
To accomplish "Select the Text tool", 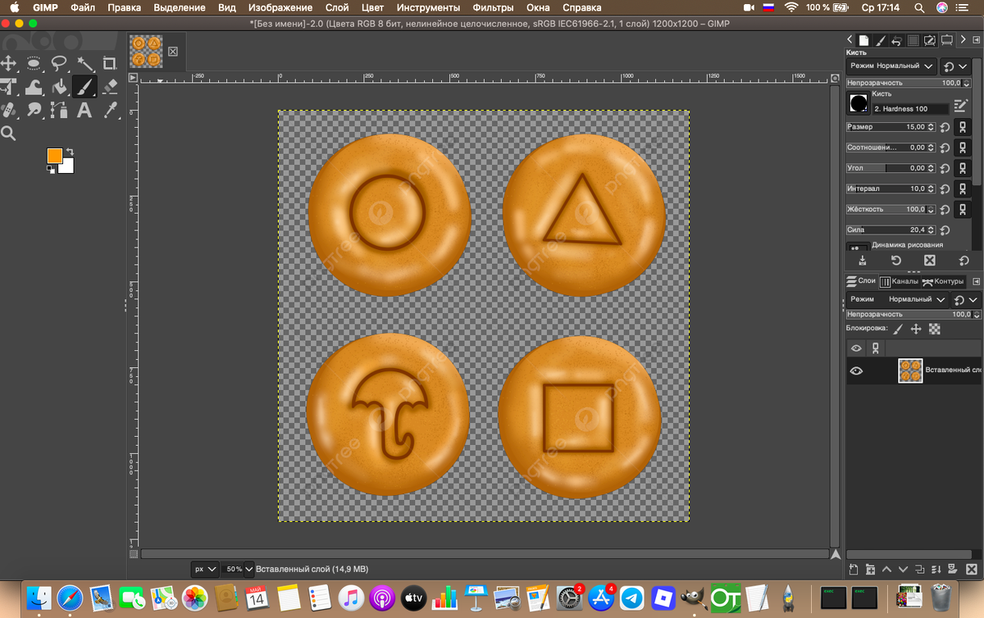I will tap(84, 110).
